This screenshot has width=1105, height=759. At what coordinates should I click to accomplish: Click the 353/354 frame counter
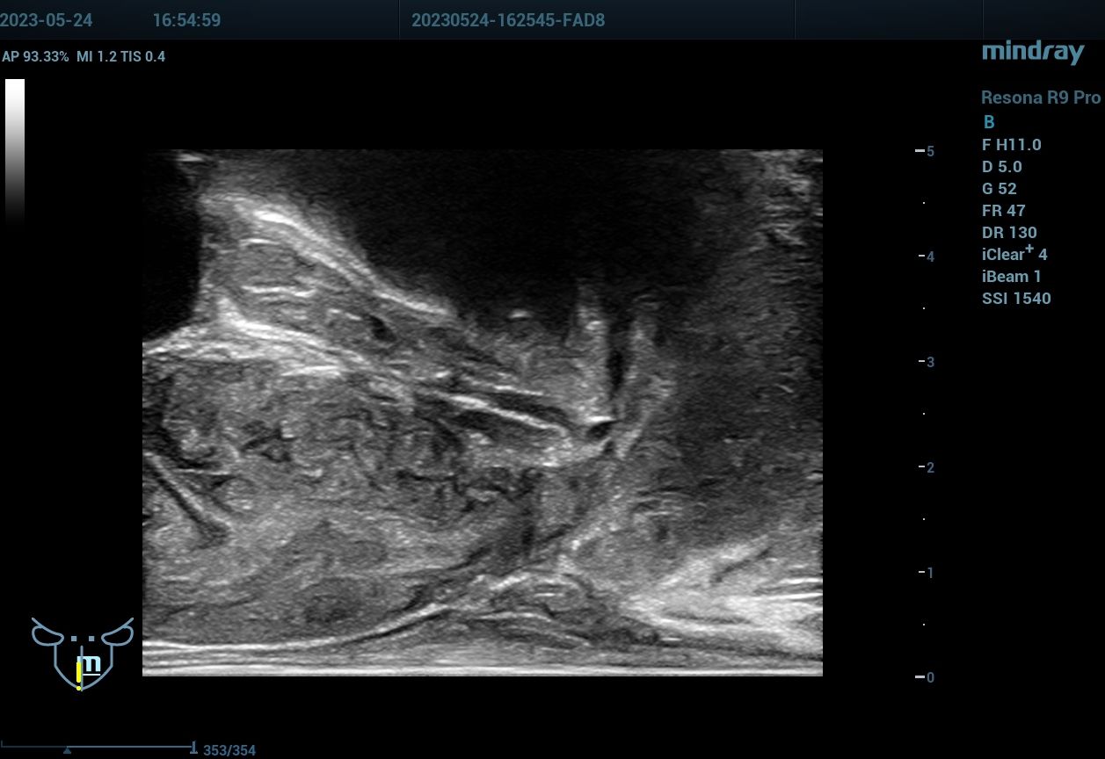229,750
